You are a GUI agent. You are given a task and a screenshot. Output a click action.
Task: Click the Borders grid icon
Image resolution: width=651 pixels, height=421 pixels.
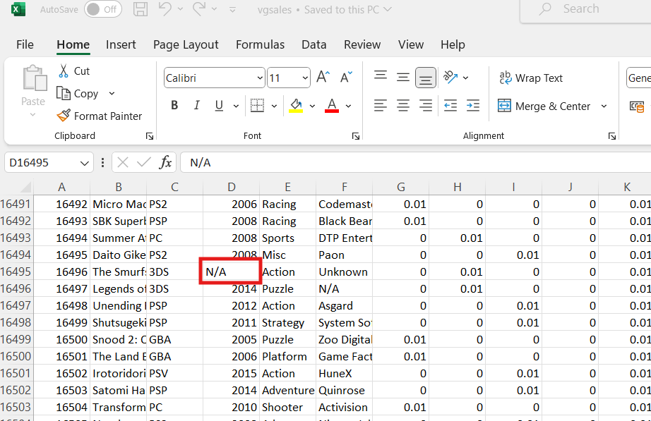pos(257,106)
